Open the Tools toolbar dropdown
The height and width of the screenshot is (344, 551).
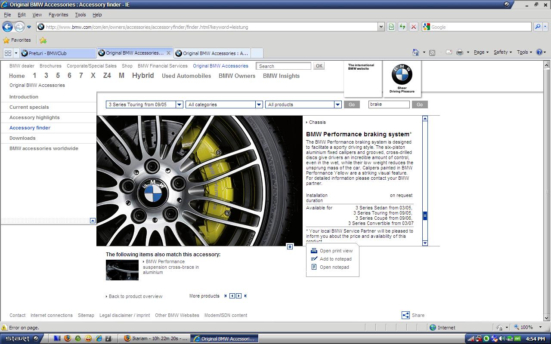(x=524, y=52)
